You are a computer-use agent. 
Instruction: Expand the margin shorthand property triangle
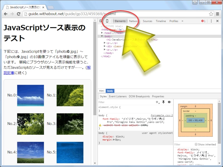[113, 140]
